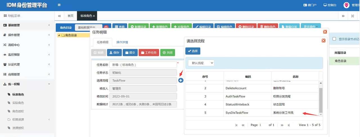This screenshot has height=137, width=360.
Task: Click the flow table vertical scrollbar thumb
Action: point(321,100)
